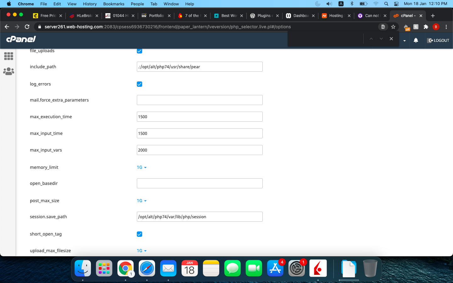Click the session.save_path field

[x=200, y=217]
